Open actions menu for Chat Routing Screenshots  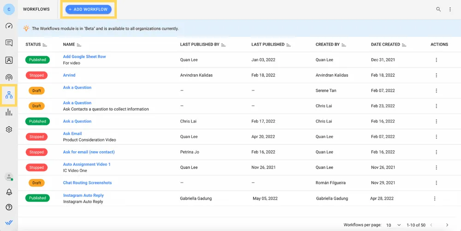coord(436,183)
